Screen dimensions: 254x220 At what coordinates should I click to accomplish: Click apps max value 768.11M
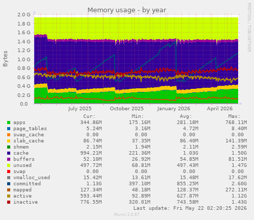pyautogui.click(x=236, y=123)
